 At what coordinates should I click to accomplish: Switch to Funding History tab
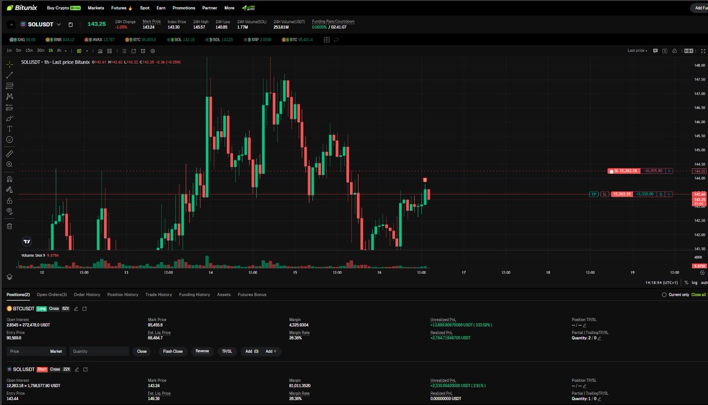[x=195, y=295]
